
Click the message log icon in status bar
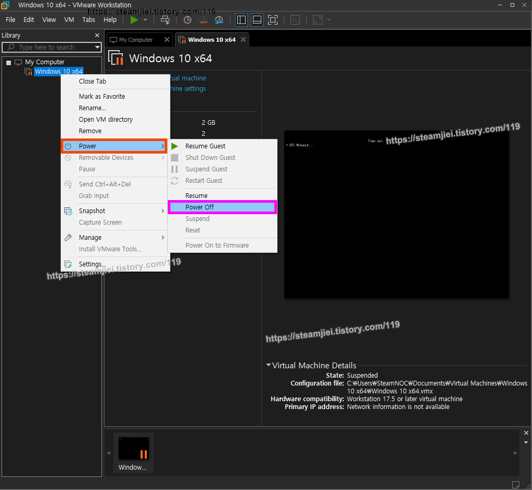(515, 484)
